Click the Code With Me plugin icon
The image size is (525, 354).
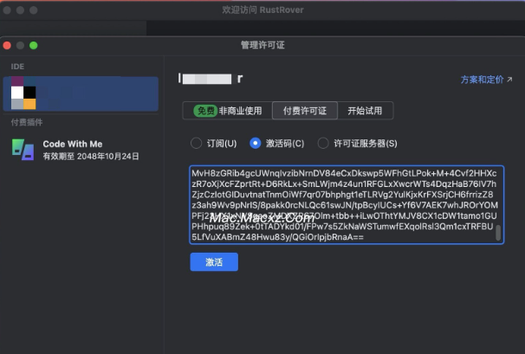point(23,150)
